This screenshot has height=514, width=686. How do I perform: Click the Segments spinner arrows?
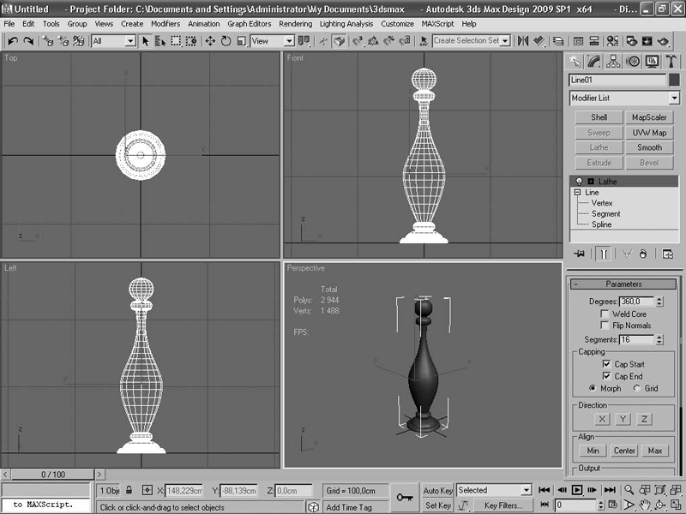659,339
